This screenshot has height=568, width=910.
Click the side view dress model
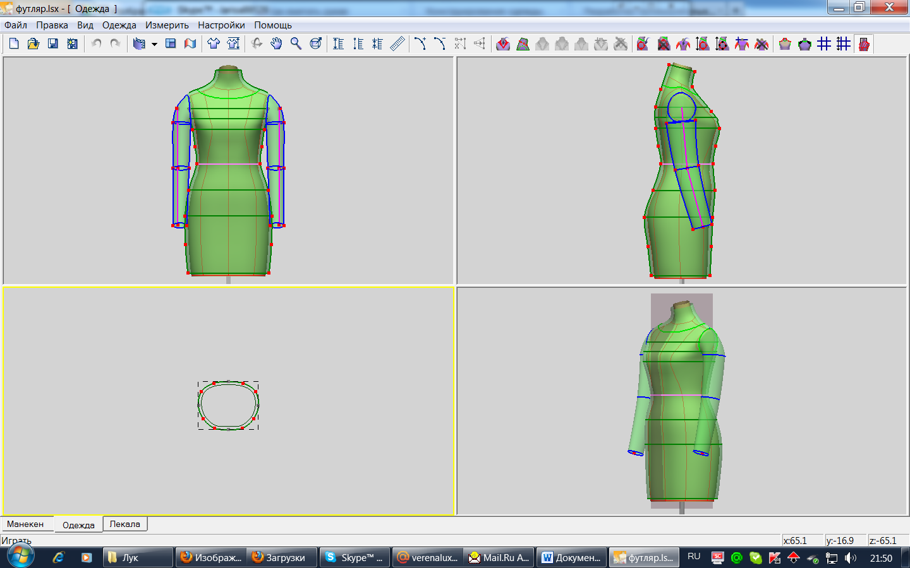pyautogui.click(x=682, y=170)
